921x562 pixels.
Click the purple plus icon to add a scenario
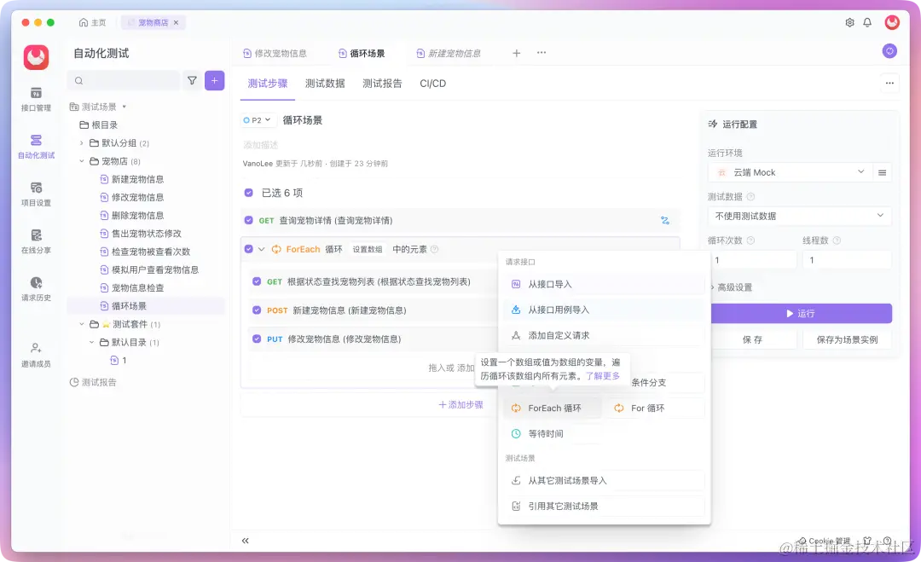[214, 80]
